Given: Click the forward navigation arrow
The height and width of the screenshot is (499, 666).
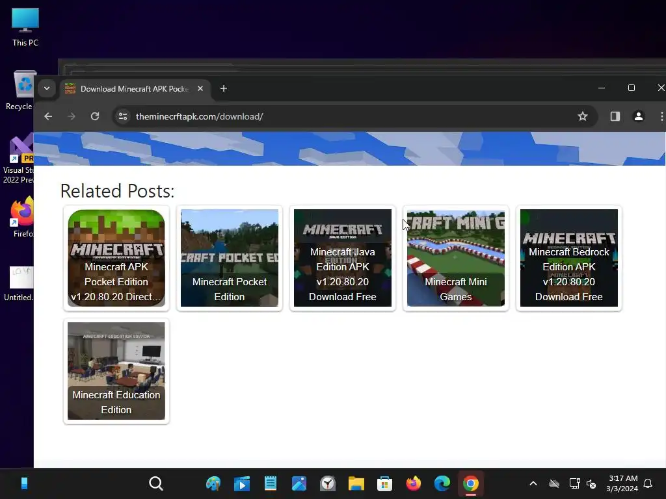Looking at the screenshot, I should 72,116.
